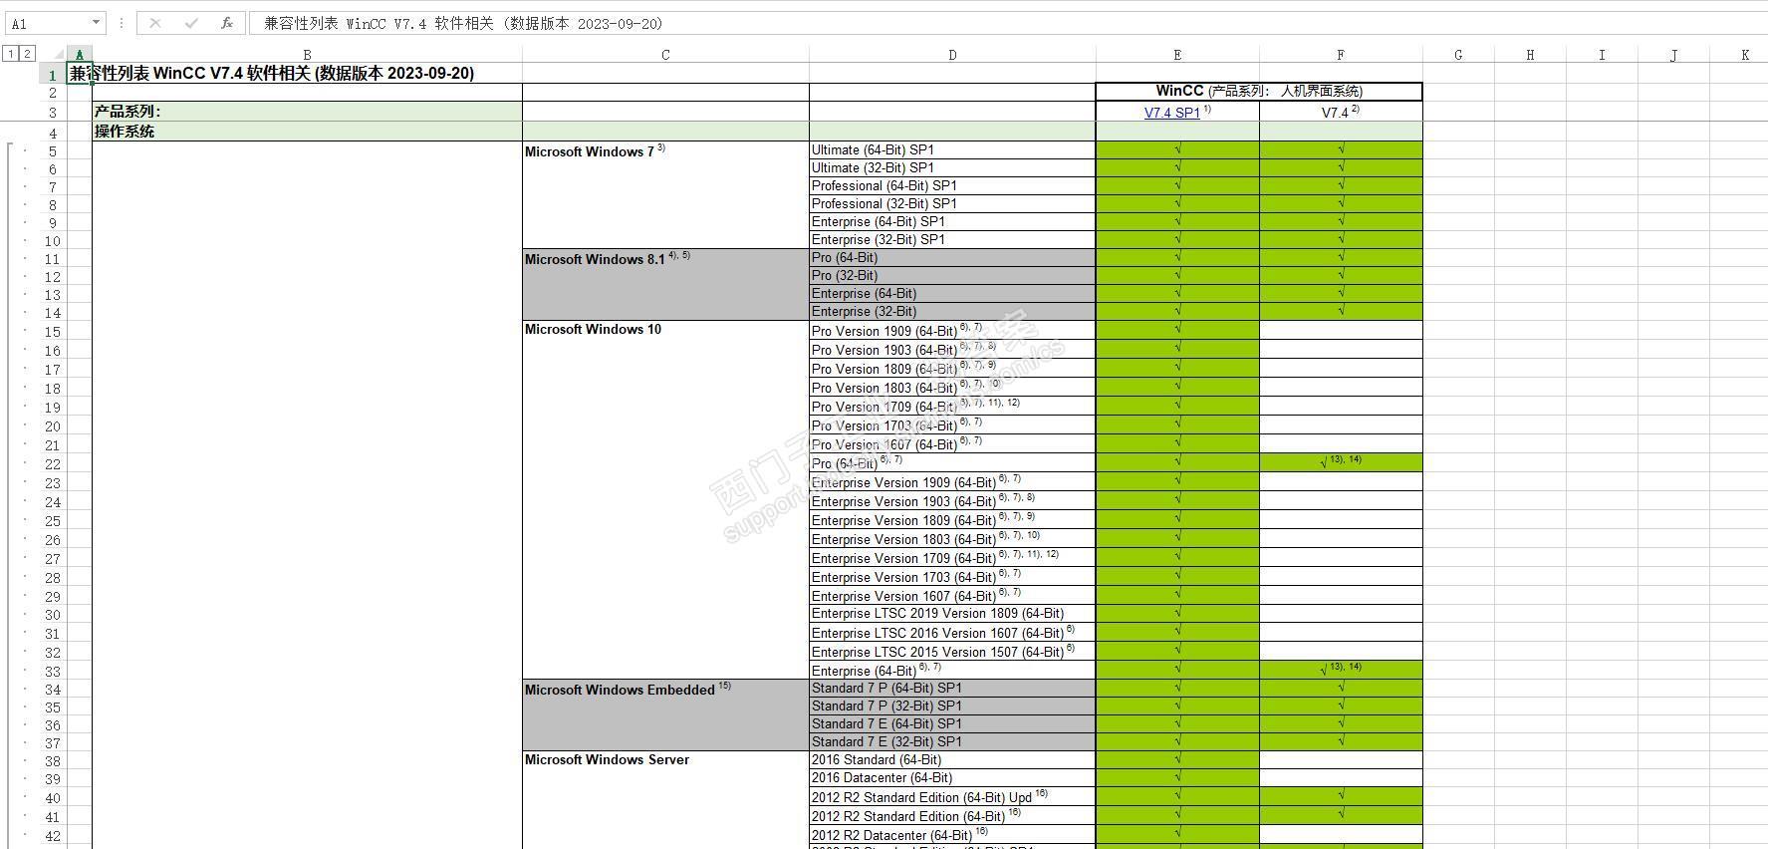The height and width of the screenshot is (849, 1768).
Task: Select the column J header
Action: [x=1673, y=55]
